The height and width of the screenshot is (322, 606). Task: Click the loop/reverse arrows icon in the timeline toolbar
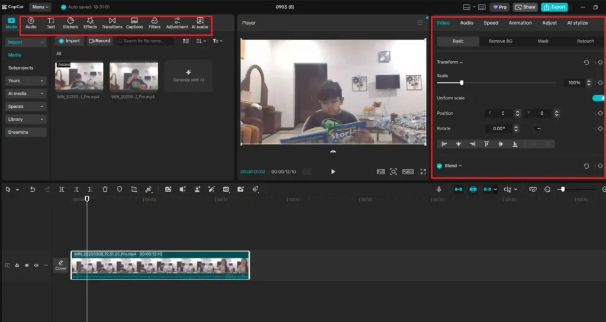(x=134, y=189)
